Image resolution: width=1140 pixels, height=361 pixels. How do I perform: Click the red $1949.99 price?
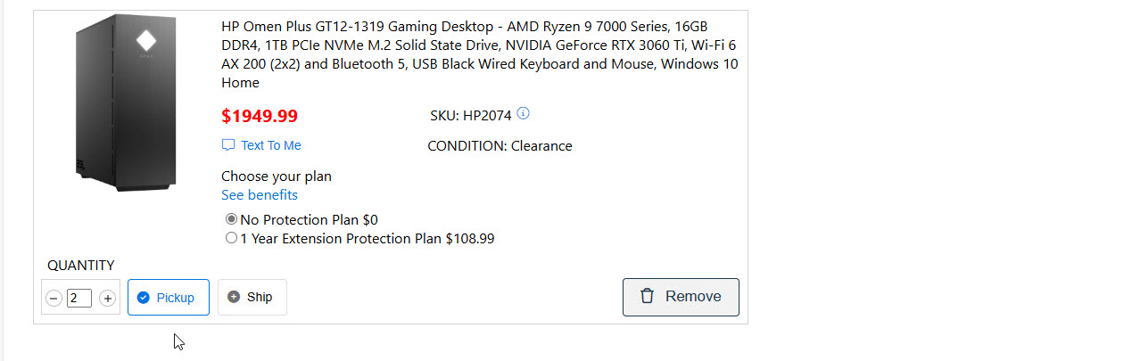[260, 116]
